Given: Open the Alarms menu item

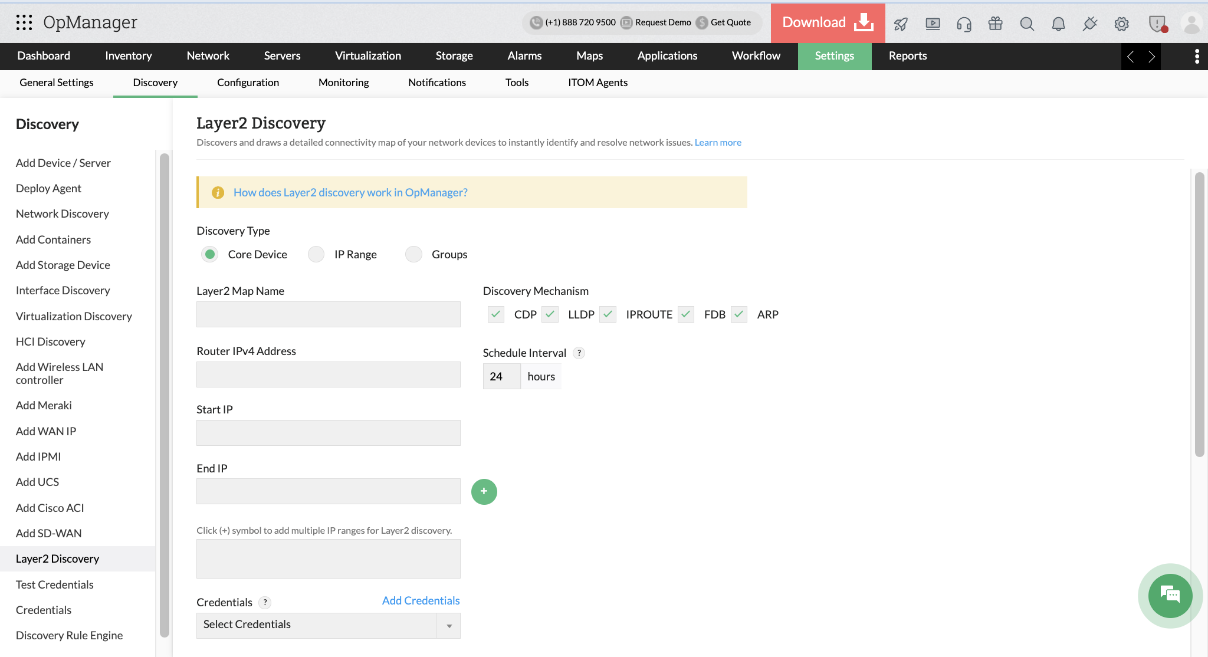Looking at the screenshot, I should [x=524, y=56].
